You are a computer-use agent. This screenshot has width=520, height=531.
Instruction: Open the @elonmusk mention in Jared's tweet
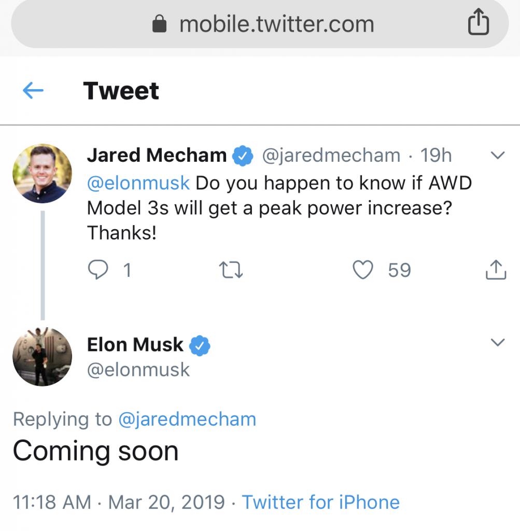(138, 183)
